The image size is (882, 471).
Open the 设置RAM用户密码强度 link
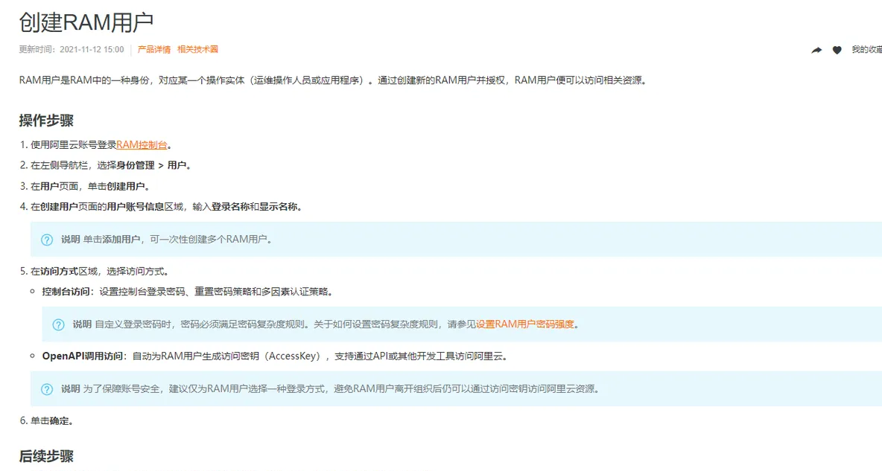coord(525,324)
